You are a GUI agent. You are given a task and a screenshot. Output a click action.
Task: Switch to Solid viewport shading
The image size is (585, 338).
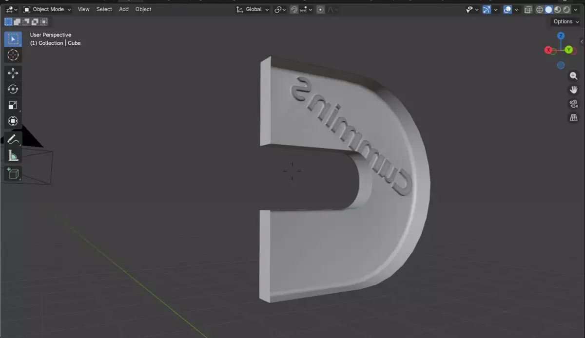pyautogui.click(x=548, y=9)
